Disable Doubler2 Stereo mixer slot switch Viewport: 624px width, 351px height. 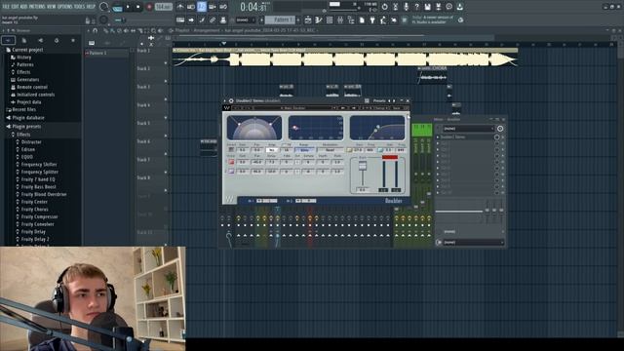496,136
